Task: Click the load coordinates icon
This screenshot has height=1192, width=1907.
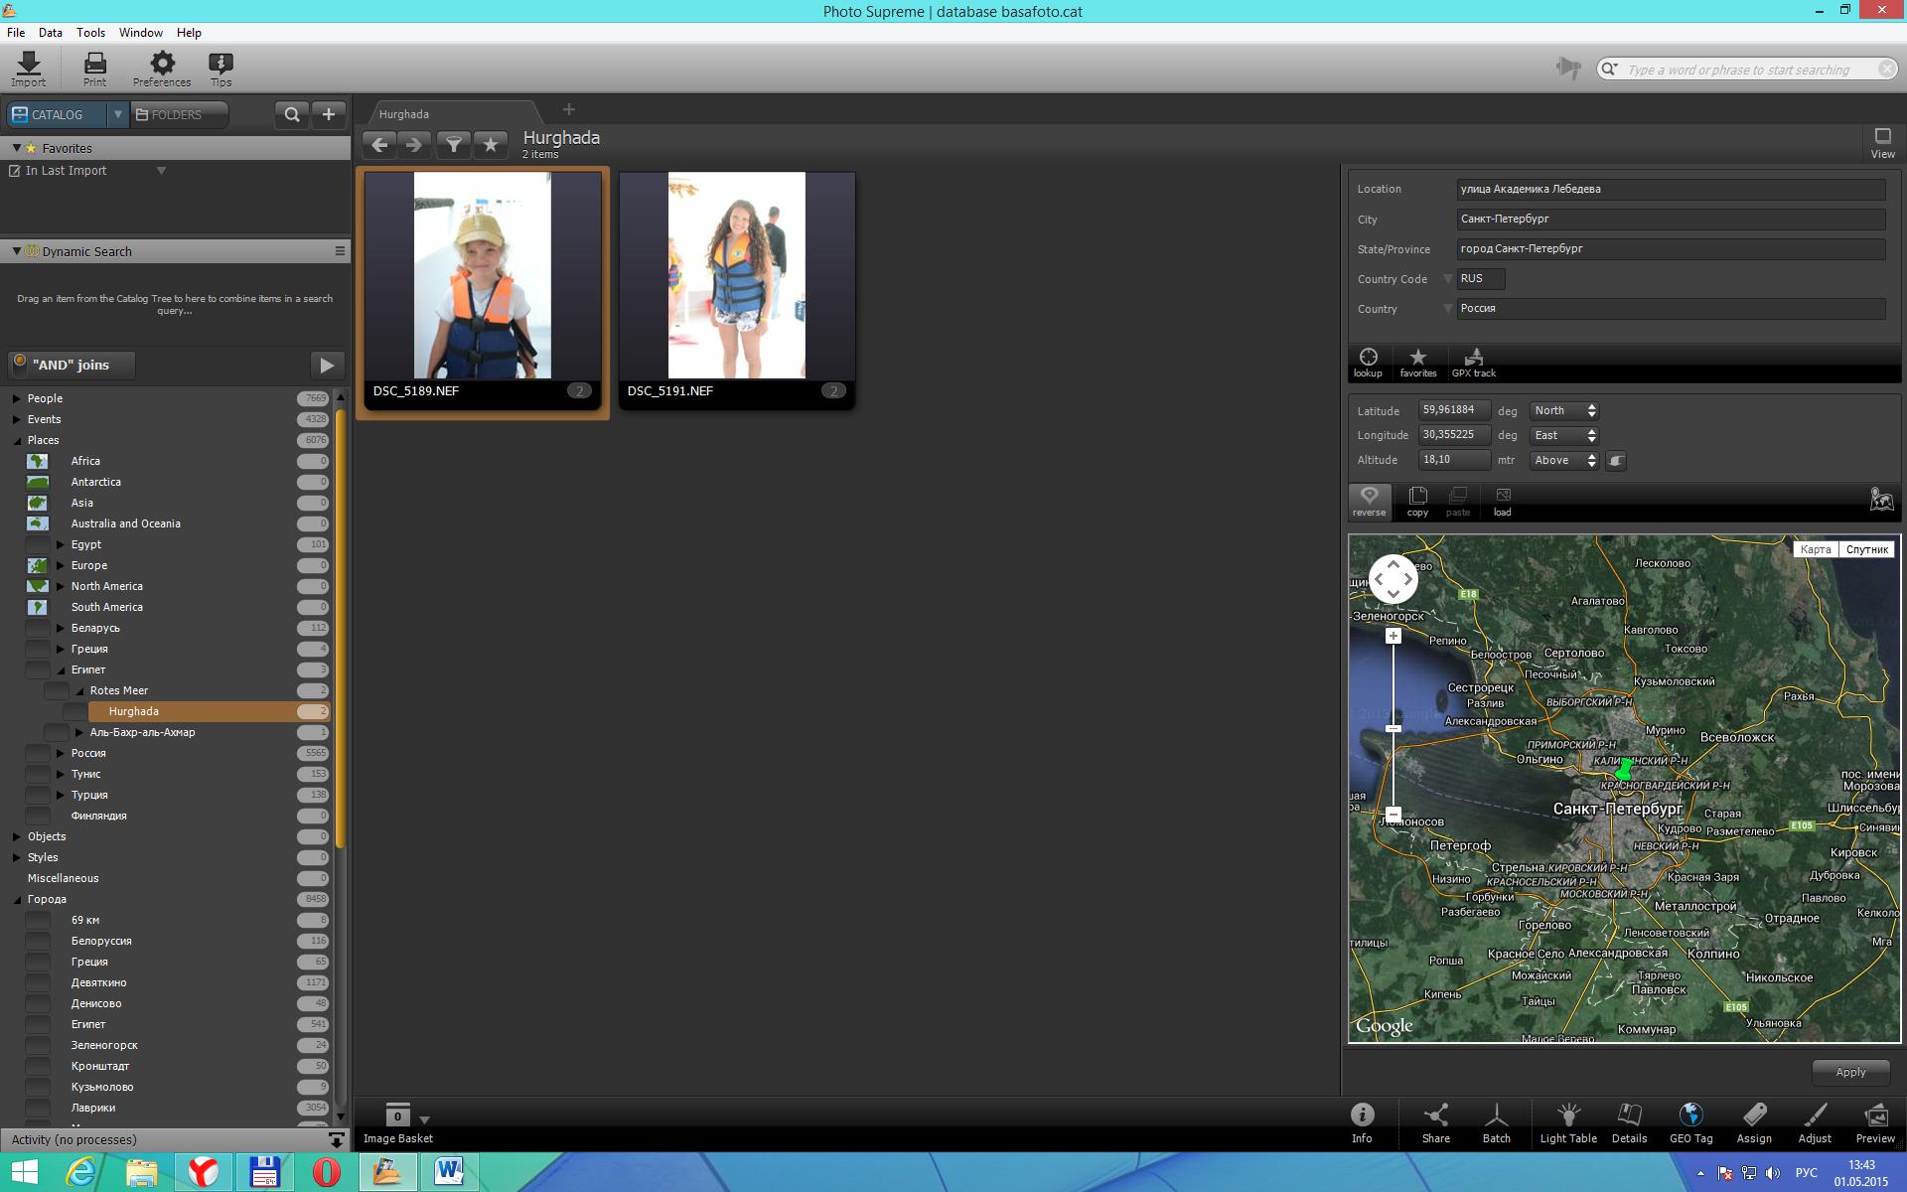Action: 1502,502
